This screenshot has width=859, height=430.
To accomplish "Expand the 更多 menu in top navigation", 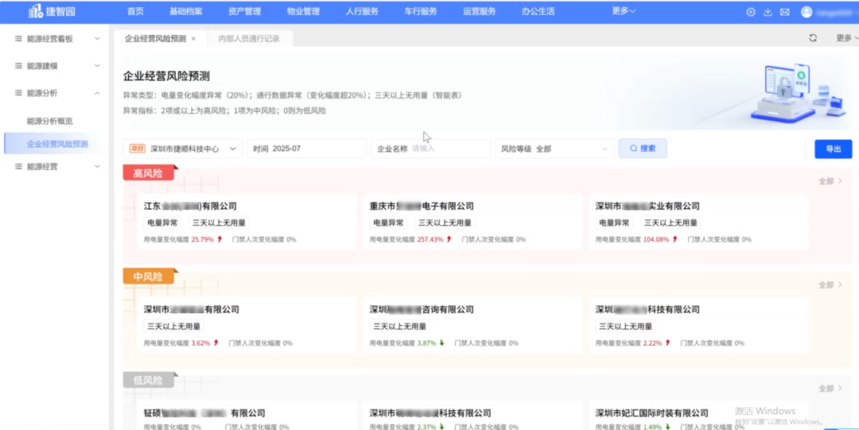I will point(624,11).
